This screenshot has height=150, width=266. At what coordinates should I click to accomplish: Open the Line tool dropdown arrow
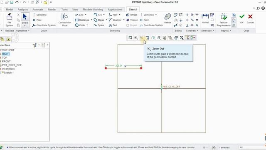[86, 15]
